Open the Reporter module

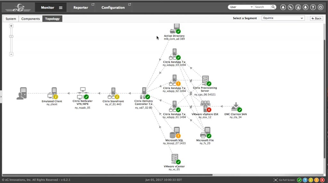81,8
